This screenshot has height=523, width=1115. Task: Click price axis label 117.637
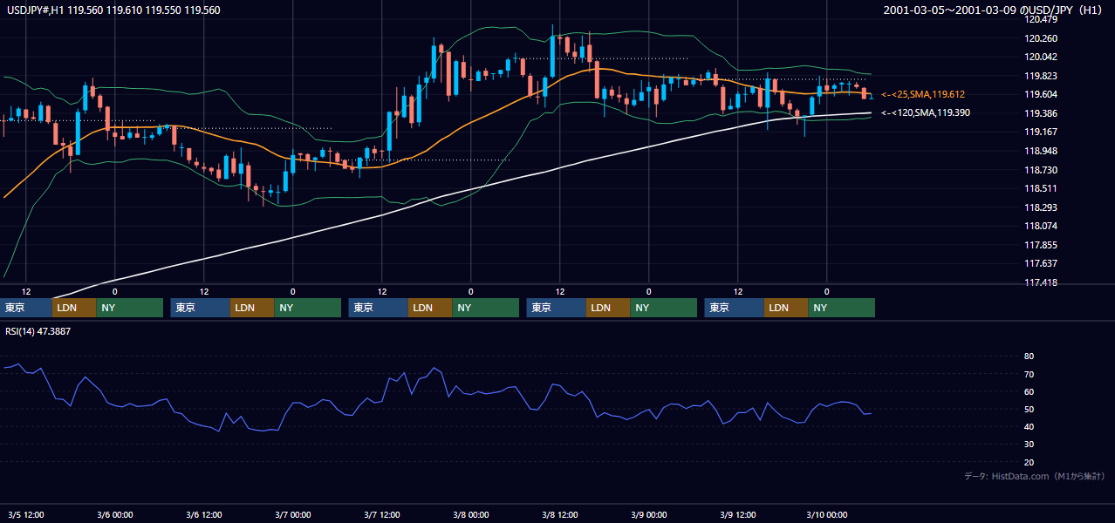(x=1041, y=263)
